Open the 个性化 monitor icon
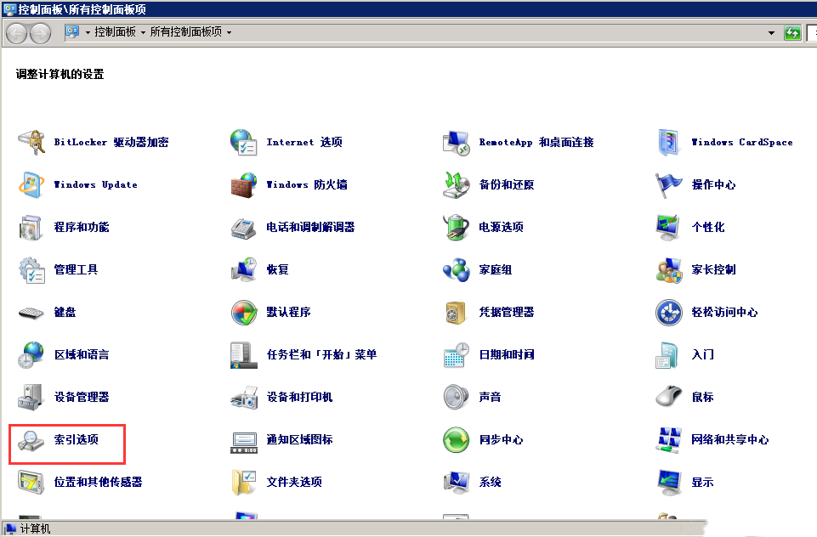This screenshot has width=817, height=537. tap(669, 228)
